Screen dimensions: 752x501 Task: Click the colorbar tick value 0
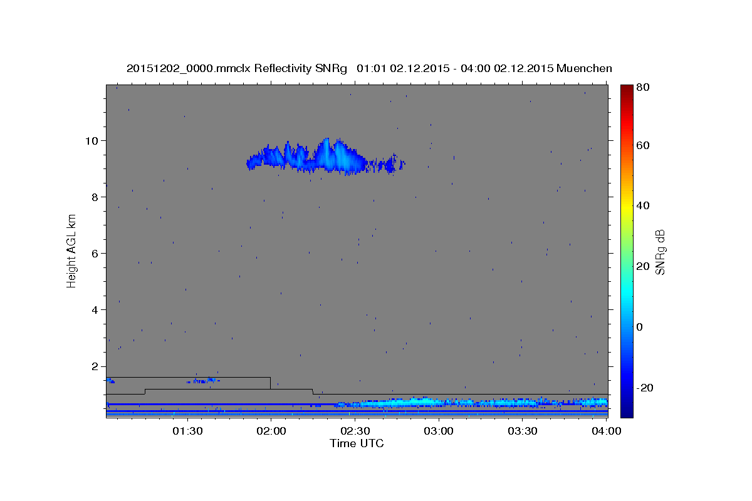tap(640, 327)
